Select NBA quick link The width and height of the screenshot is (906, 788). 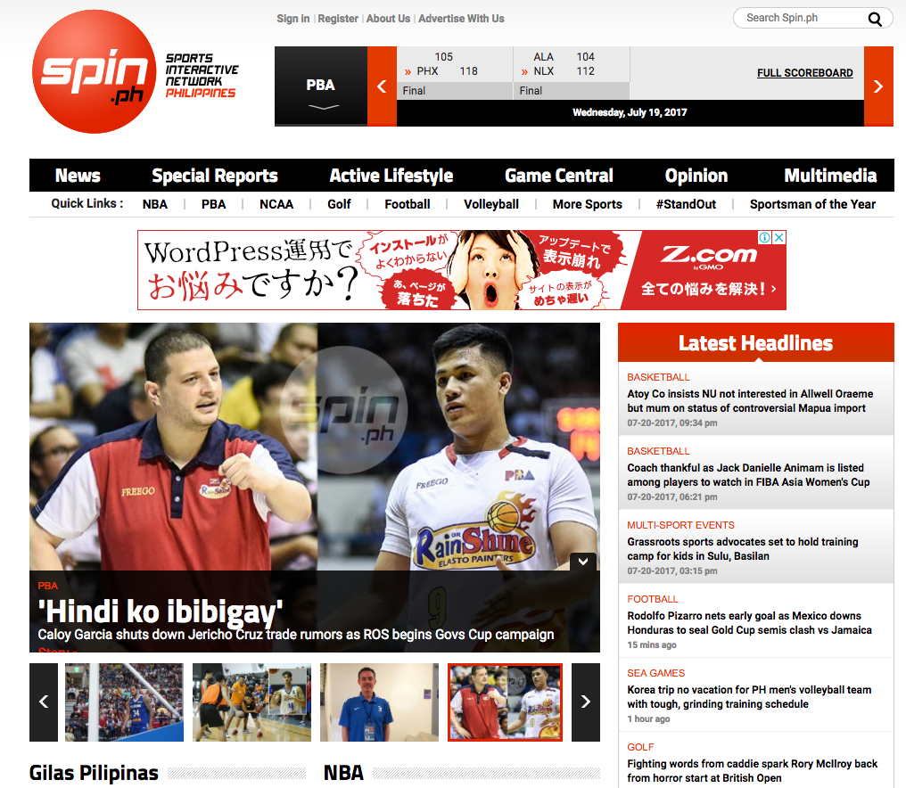155,204
